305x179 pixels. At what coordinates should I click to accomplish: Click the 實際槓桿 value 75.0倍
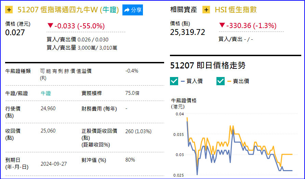(x=132, y=93)
